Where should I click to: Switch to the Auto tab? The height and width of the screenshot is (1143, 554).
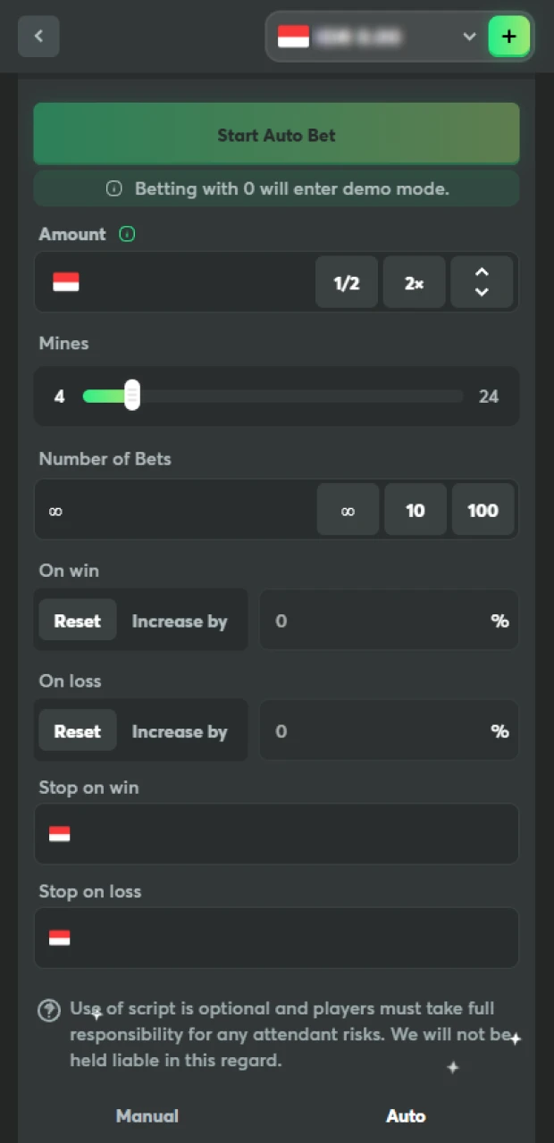(x=406, y=1115)
